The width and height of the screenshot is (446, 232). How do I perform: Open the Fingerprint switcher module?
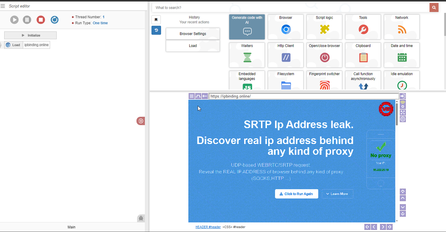pyautogui.click(x=324, y=80)
